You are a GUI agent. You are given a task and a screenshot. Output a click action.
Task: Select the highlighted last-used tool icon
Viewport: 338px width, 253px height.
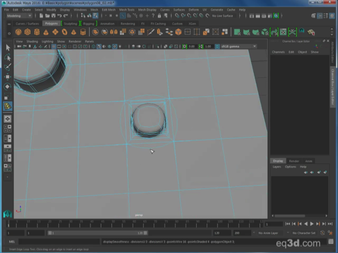pos(8,106)
